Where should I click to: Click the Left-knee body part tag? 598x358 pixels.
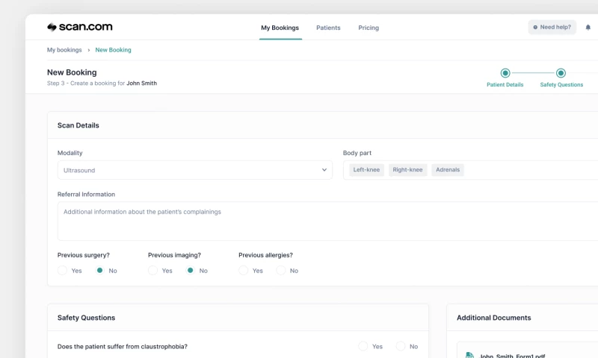[366, 170]
